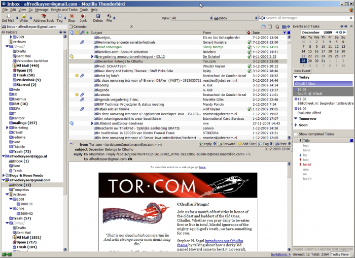The image size is (355, 258).
Task: Toggle junk status on 'Herinnering enquete' row
Action: [x=249, y=42]
